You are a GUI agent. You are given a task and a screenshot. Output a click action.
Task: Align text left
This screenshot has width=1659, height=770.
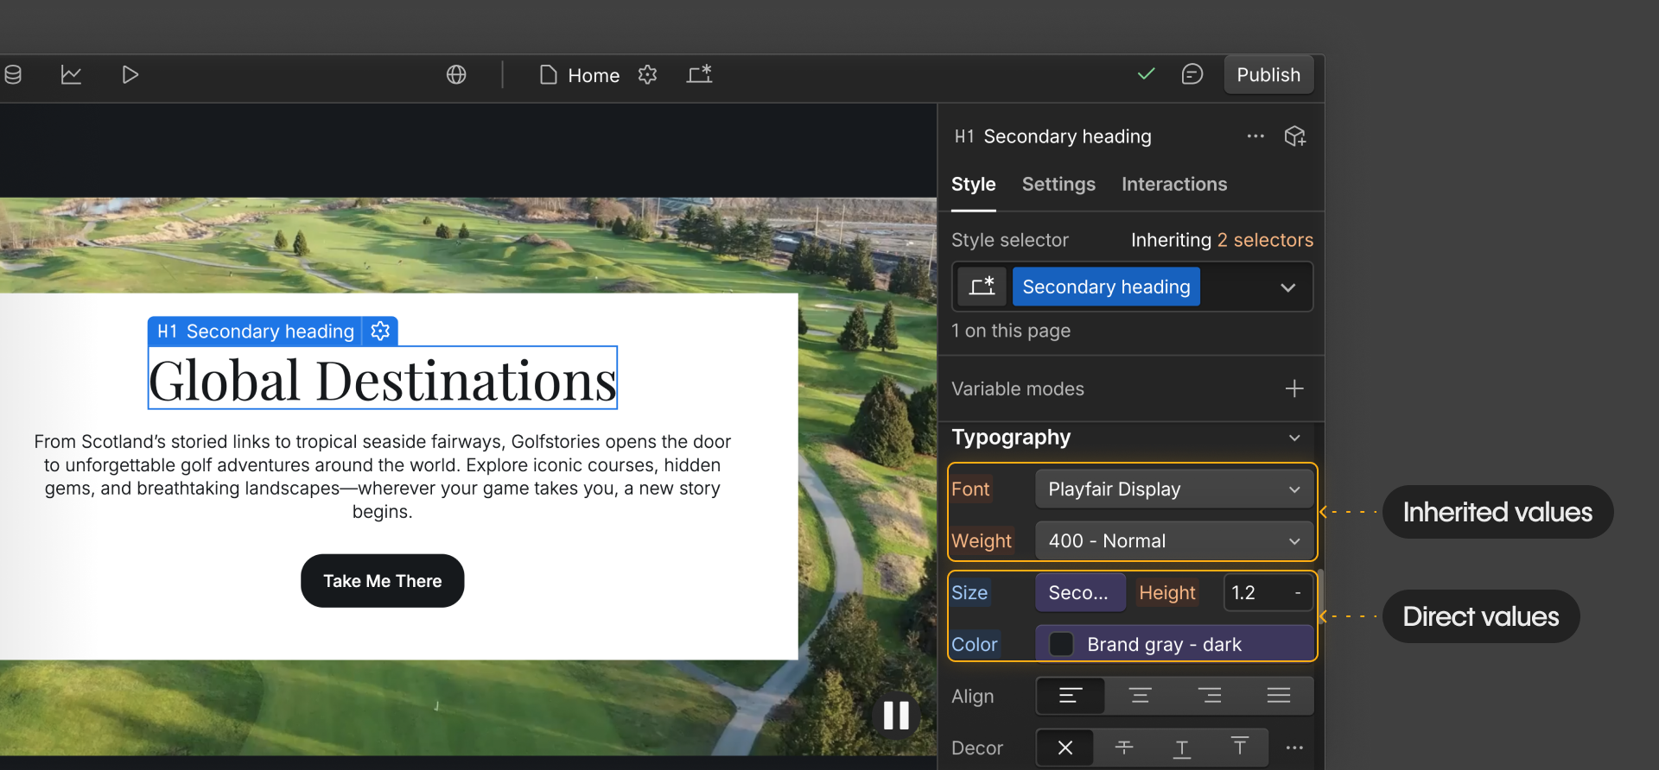point(1071,696)
